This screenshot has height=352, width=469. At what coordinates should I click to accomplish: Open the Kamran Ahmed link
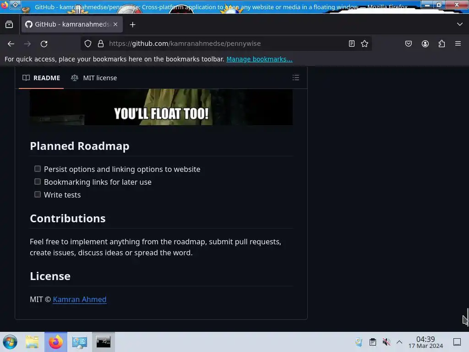(x=80, y=299)
